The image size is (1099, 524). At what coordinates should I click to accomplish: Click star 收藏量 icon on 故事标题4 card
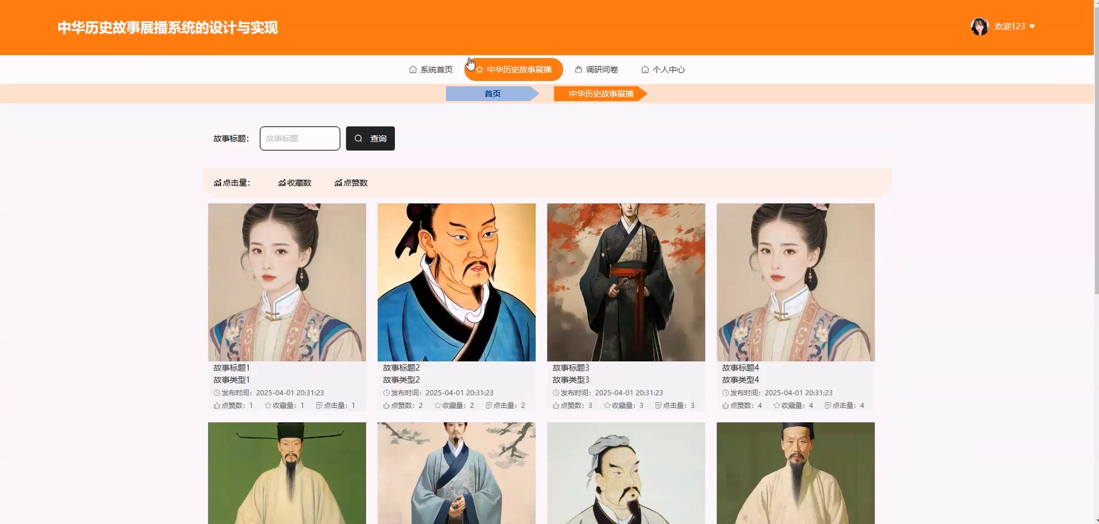[x=776, y=406]
